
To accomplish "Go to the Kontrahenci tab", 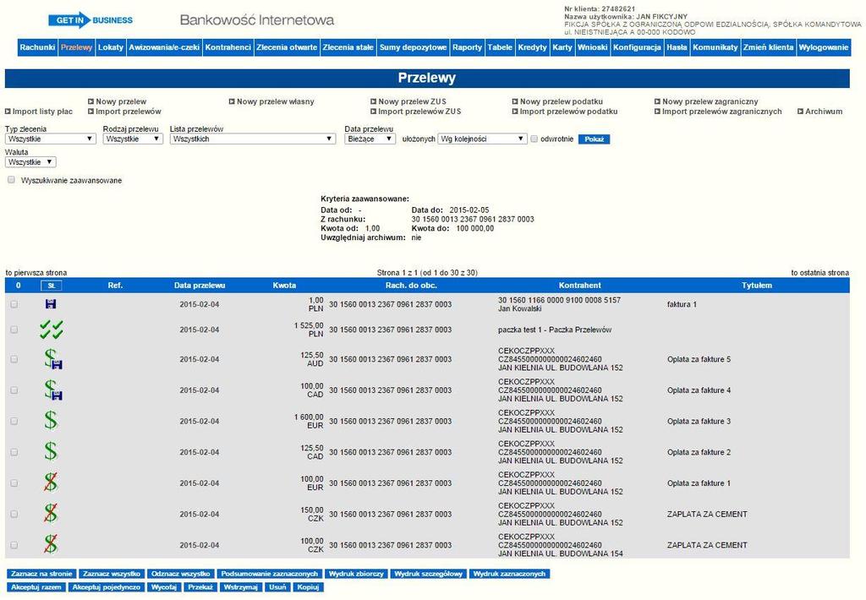I will point(228,47).
